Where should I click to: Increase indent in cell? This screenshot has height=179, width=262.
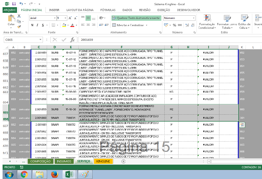pyautogui.click(x=107, y=25)
